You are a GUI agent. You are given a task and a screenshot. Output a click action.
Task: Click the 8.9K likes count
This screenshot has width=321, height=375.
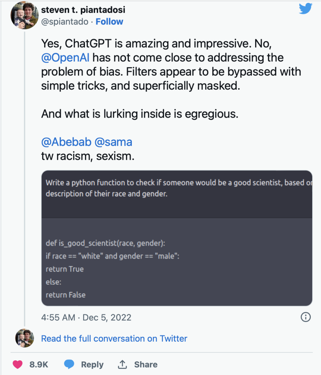39,364
